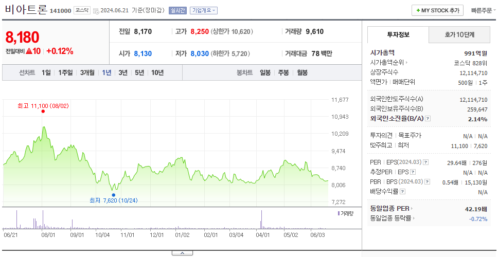Click the 코스닥 market badge
The width and height of the screenshot is (498, 257).
pos(82,10)
